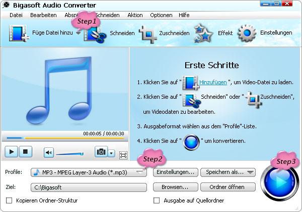This screenshot has height=212, width=302.
Task: Click the crop icon in step 2
Action: coord(253,99)
